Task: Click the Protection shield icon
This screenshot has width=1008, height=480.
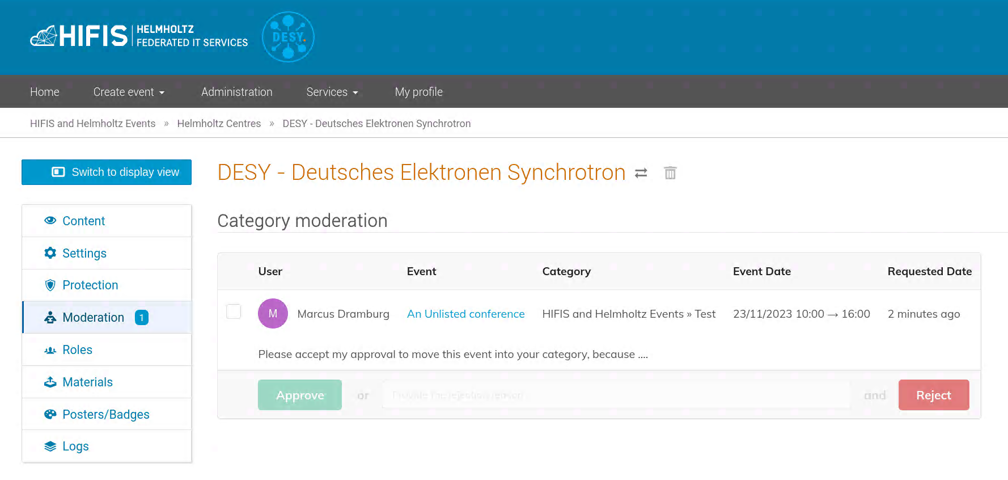Action: pyautogui.click(x=50, y=285)
